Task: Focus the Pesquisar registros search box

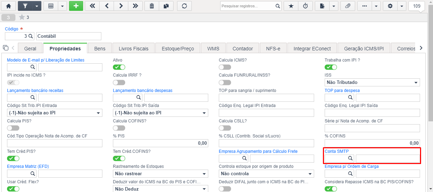Action: coord(248,6)
